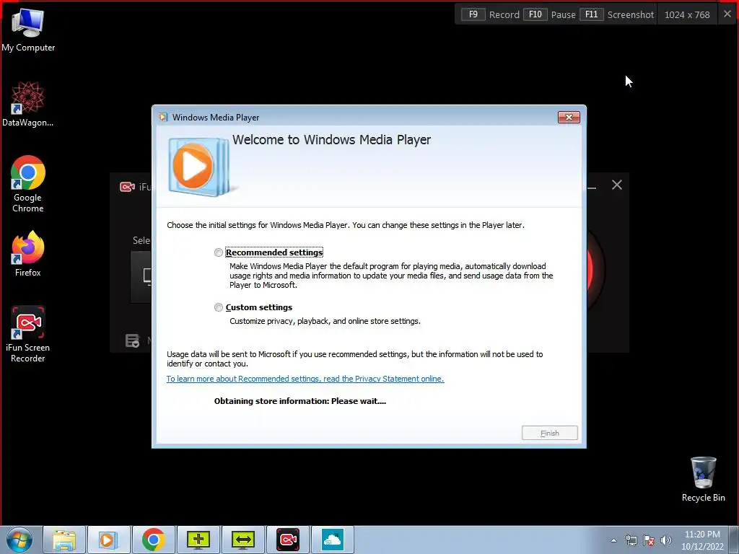This screenshot has height=554, width=739.
Task: Open My Computer desktop icon
Action: [x=28, y=30]
